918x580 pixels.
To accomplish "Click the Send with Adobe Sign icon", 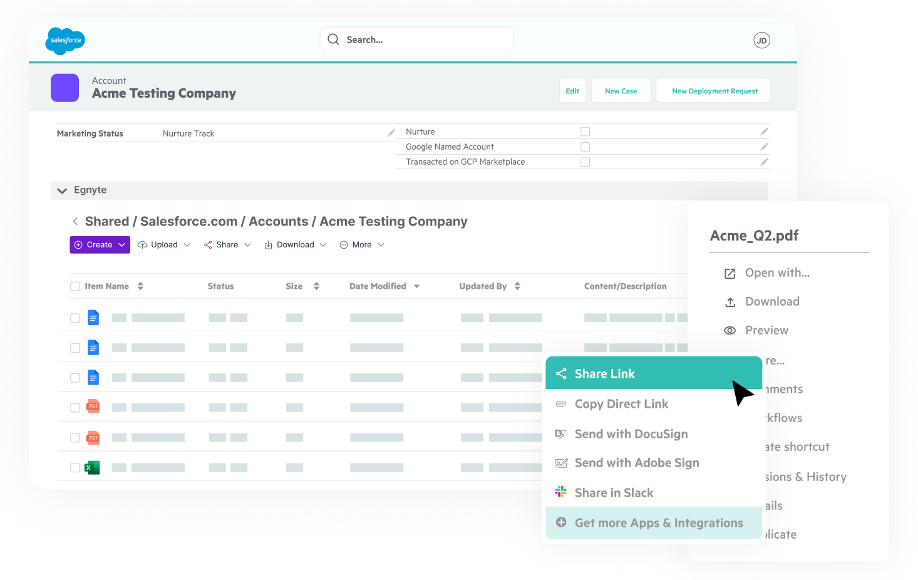I will pos(561,462).
